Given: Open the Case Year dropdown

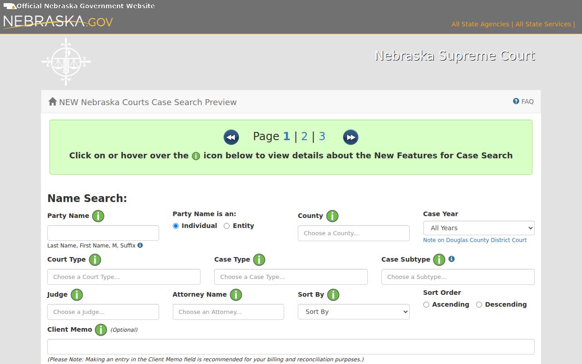Looking at the screenshot, I should pos(479,228).
